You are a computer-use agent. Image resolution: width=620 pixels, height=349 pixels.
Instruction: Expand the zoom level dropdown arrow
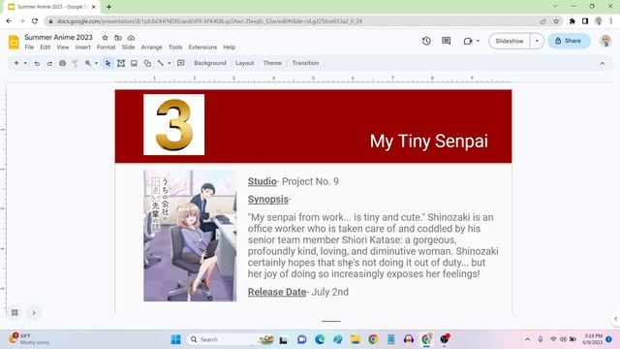point(96,63)
